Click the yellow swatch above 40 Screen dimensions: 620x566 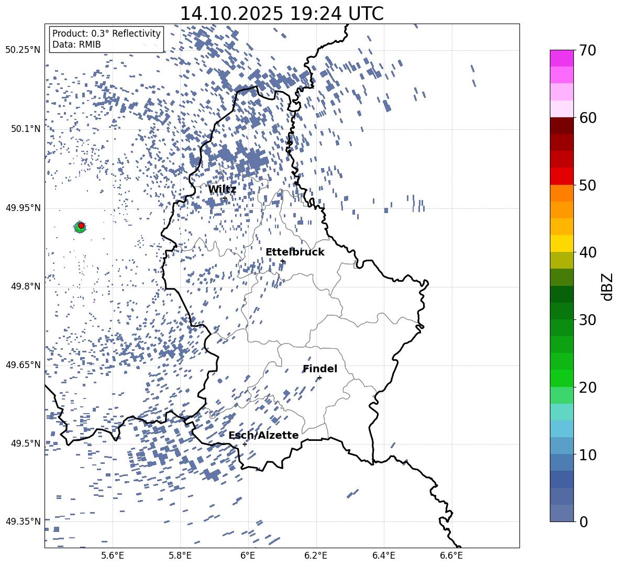point(561,243)
